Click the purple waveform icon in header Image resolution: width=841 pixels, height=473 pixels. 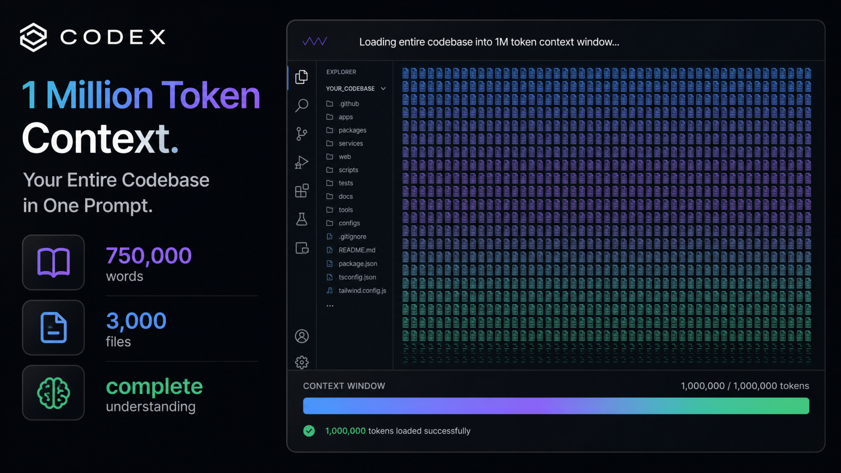coord(315,41)
